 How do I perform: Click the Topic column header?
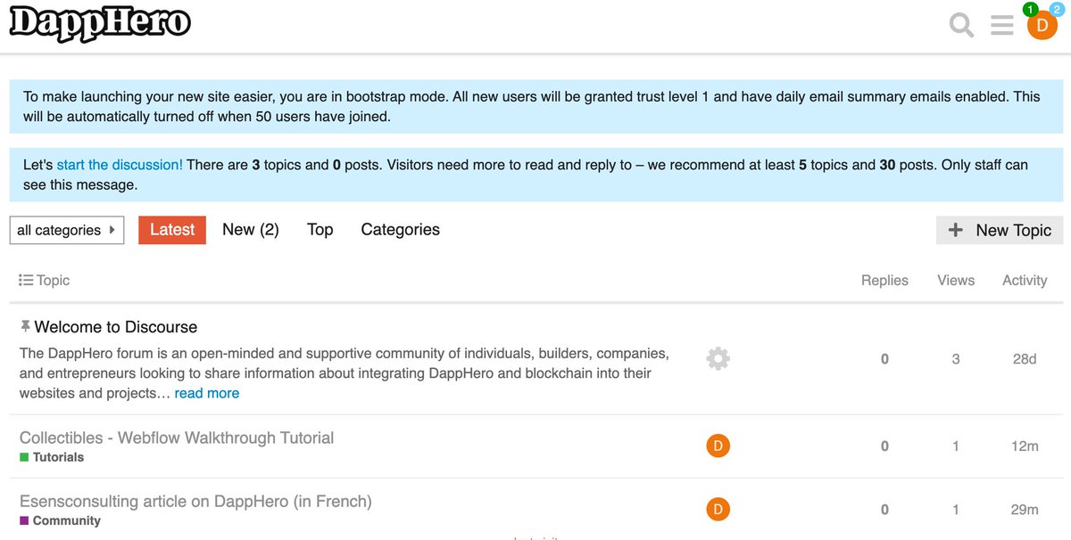tap(53, 280)
